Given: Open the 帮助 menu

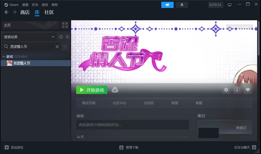Looking at the screenshot, I should [x=55, y=5].
